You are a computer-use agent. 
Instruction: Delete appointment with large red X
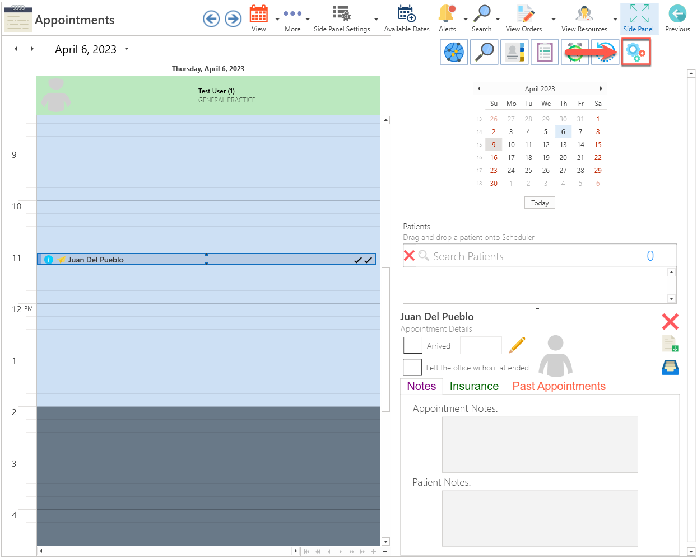(x=670, y=321)
